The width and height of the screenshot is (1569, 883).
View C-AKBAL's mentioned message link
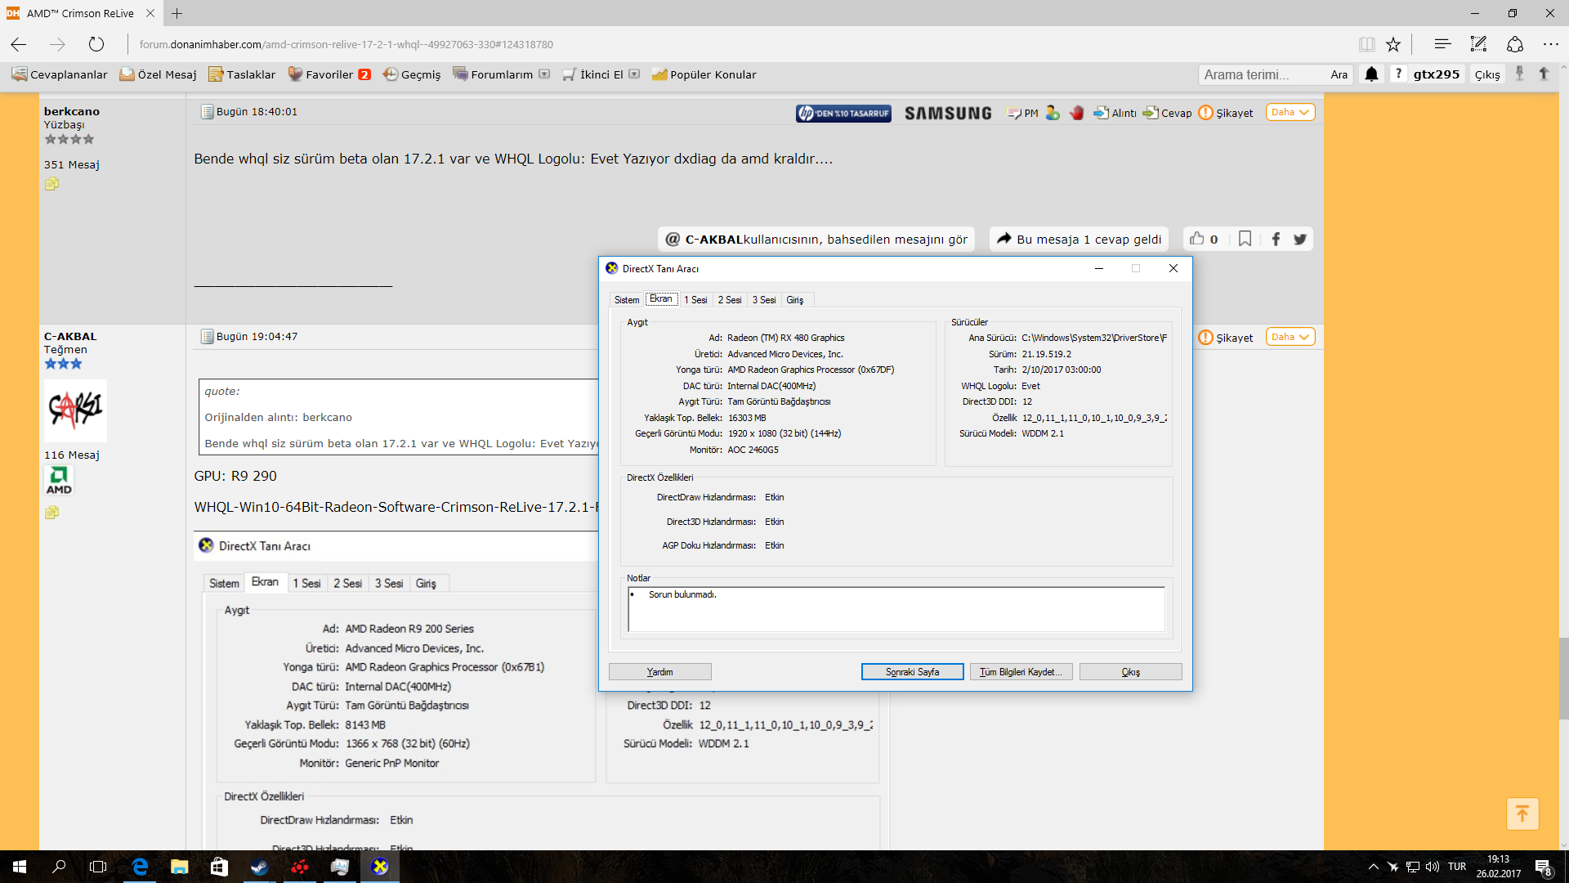tap(816, 239)
